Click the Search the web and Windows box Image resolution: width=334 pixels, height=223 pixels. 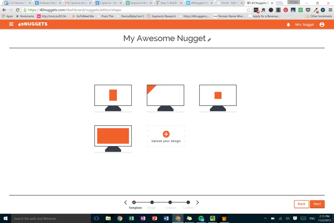tap(51, 218)
